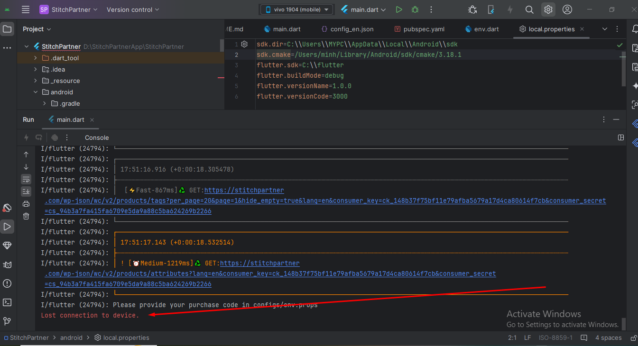
Task: Open the Version control dropdown
Action: click(x=133, y=9)
